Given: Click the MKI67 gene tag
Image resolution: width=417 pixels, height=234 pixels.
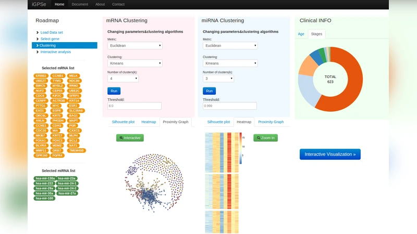Looking at the screenshot, I should click(41, 136).
